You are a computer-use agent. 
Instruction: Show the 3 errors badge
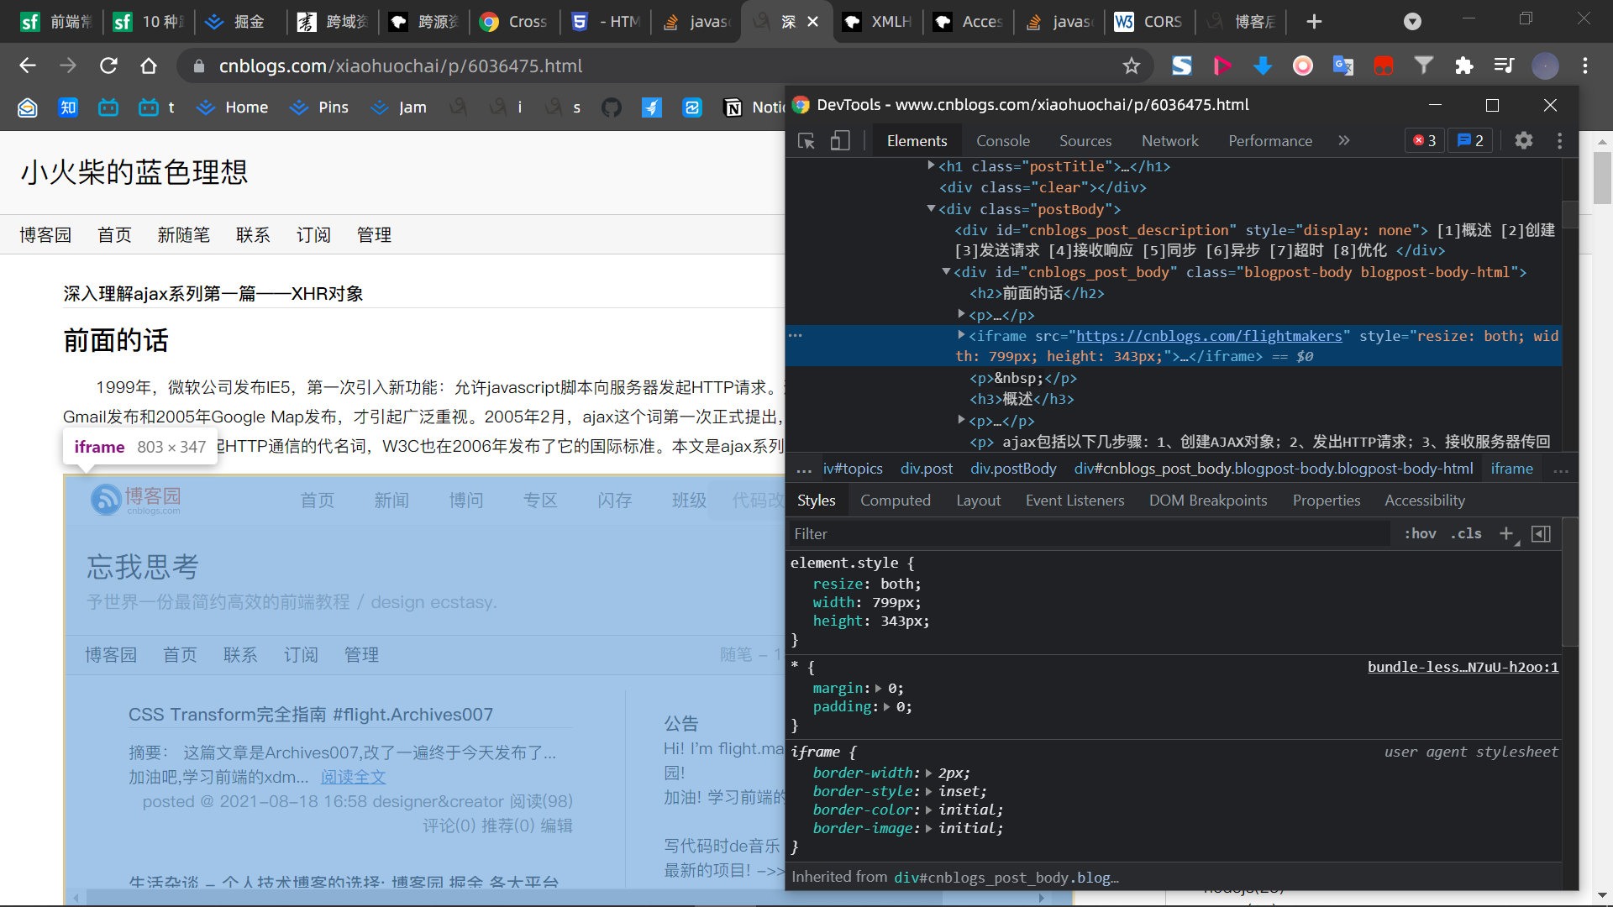(x=1425, y=141)
